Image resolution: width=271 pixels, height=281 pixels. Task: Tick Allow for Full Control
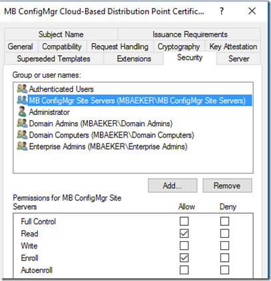point(184,221)
